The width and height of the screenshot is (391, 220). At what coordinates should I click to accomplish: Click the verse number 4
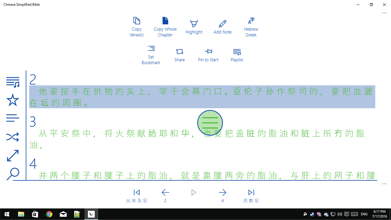(x=33, y=164)
